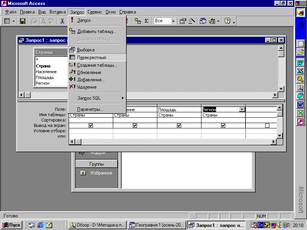Select Население field in Страны list

click(46, 72)
